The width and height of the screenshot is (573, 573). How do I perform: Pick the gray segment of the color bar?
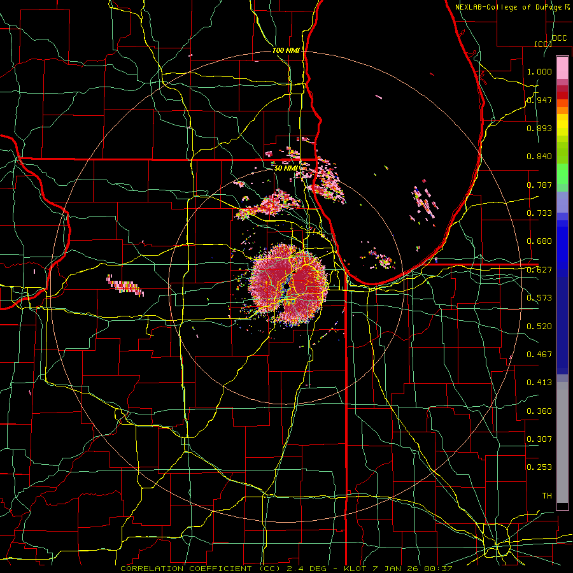point(562,442)
